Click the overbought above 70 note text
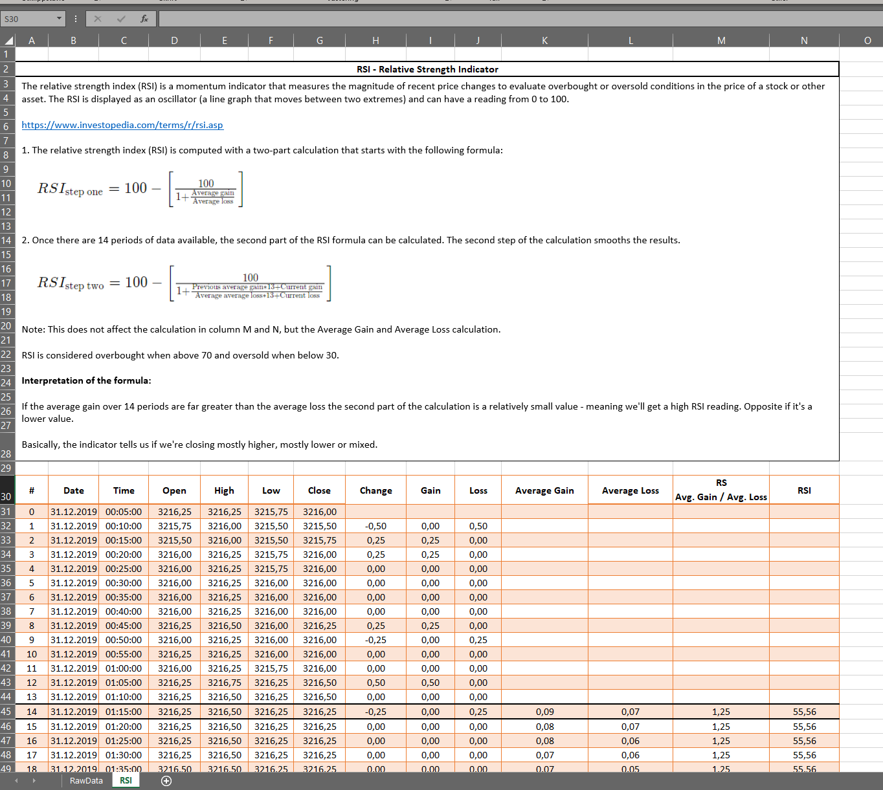The width and height of the screenshot is (883, 790). [x=180, y=355]
